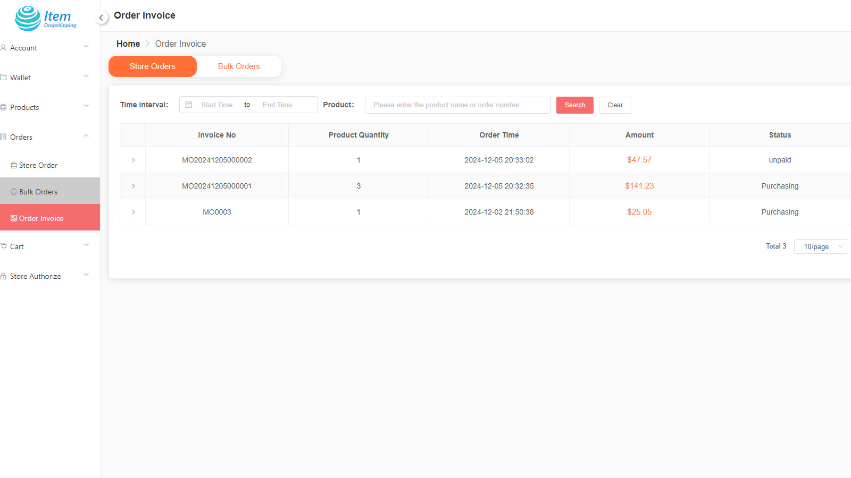
Task: Click the calendar icon in time interval
Action: 188,105
